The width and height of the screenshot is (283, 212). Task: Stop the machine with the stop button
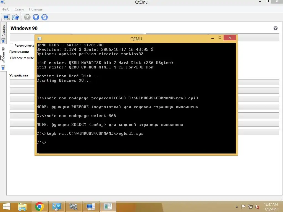click(36, 17)
